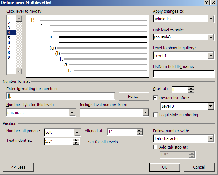
Task: Select level 6 in the level list
Action: (x=11, y=43)
